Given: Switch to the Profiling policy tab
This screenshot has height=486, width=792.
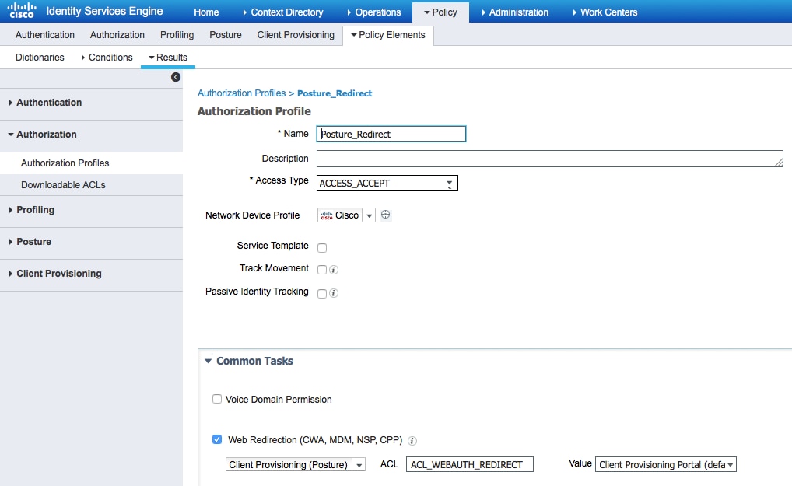Looking at the screenshot, I should [177, 35].
